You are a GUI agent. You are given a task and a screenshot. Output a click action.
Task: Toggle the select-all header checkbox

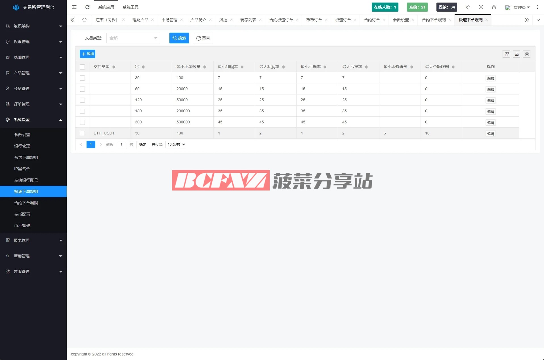click(82, 67)
